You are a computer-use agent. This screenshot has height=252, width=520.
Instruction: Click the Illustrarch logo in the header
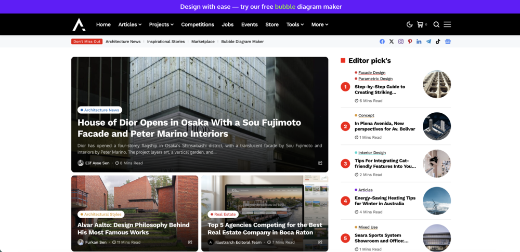(79, 24)
